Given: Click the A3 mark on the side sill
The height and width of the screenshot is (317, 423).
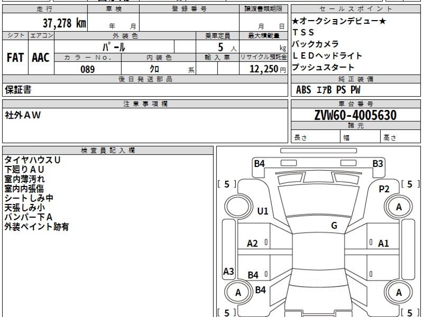Looking at the screenshot, I should click(229, 272).
